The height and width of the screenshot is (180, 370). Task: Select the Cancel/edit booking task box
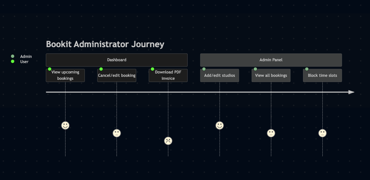click(117, 75)
